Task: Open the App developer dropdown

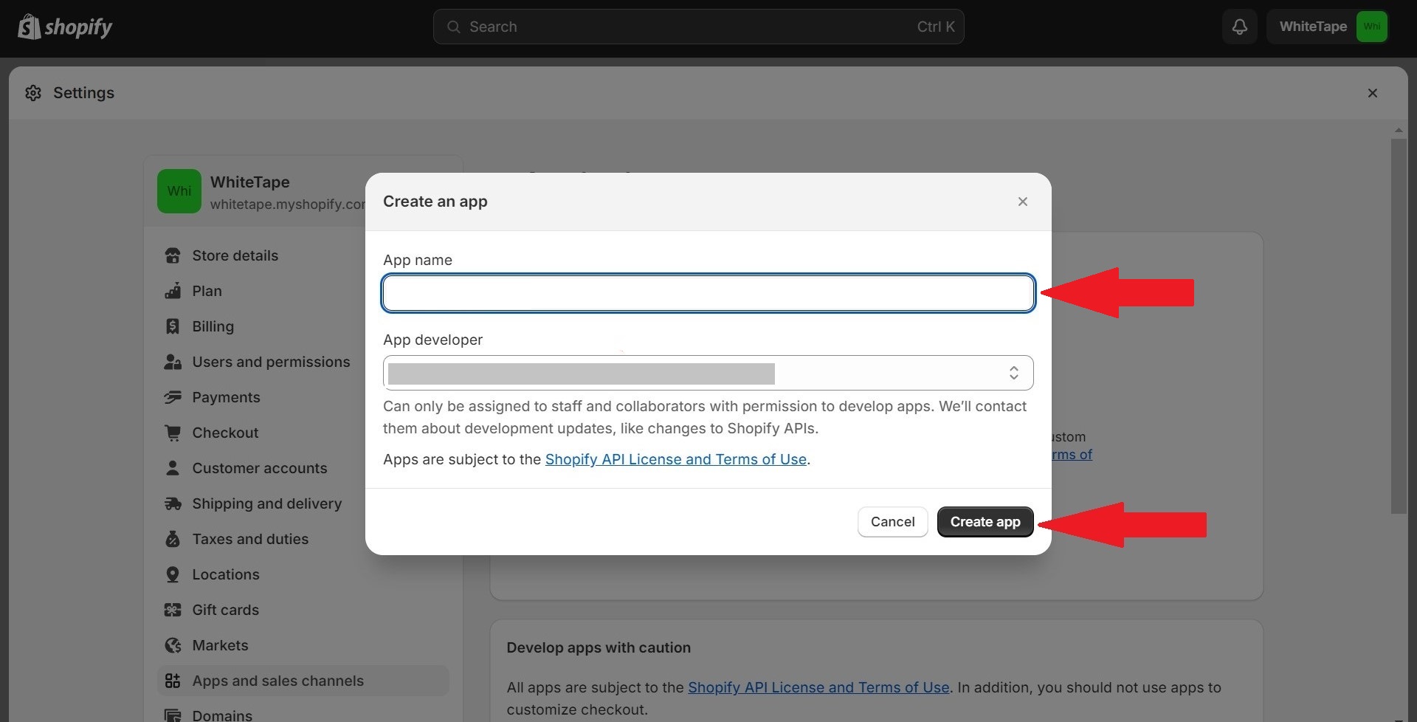Action: pyautogui.click(x=708, y=373)
